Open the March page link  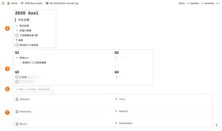pos(23,124)
